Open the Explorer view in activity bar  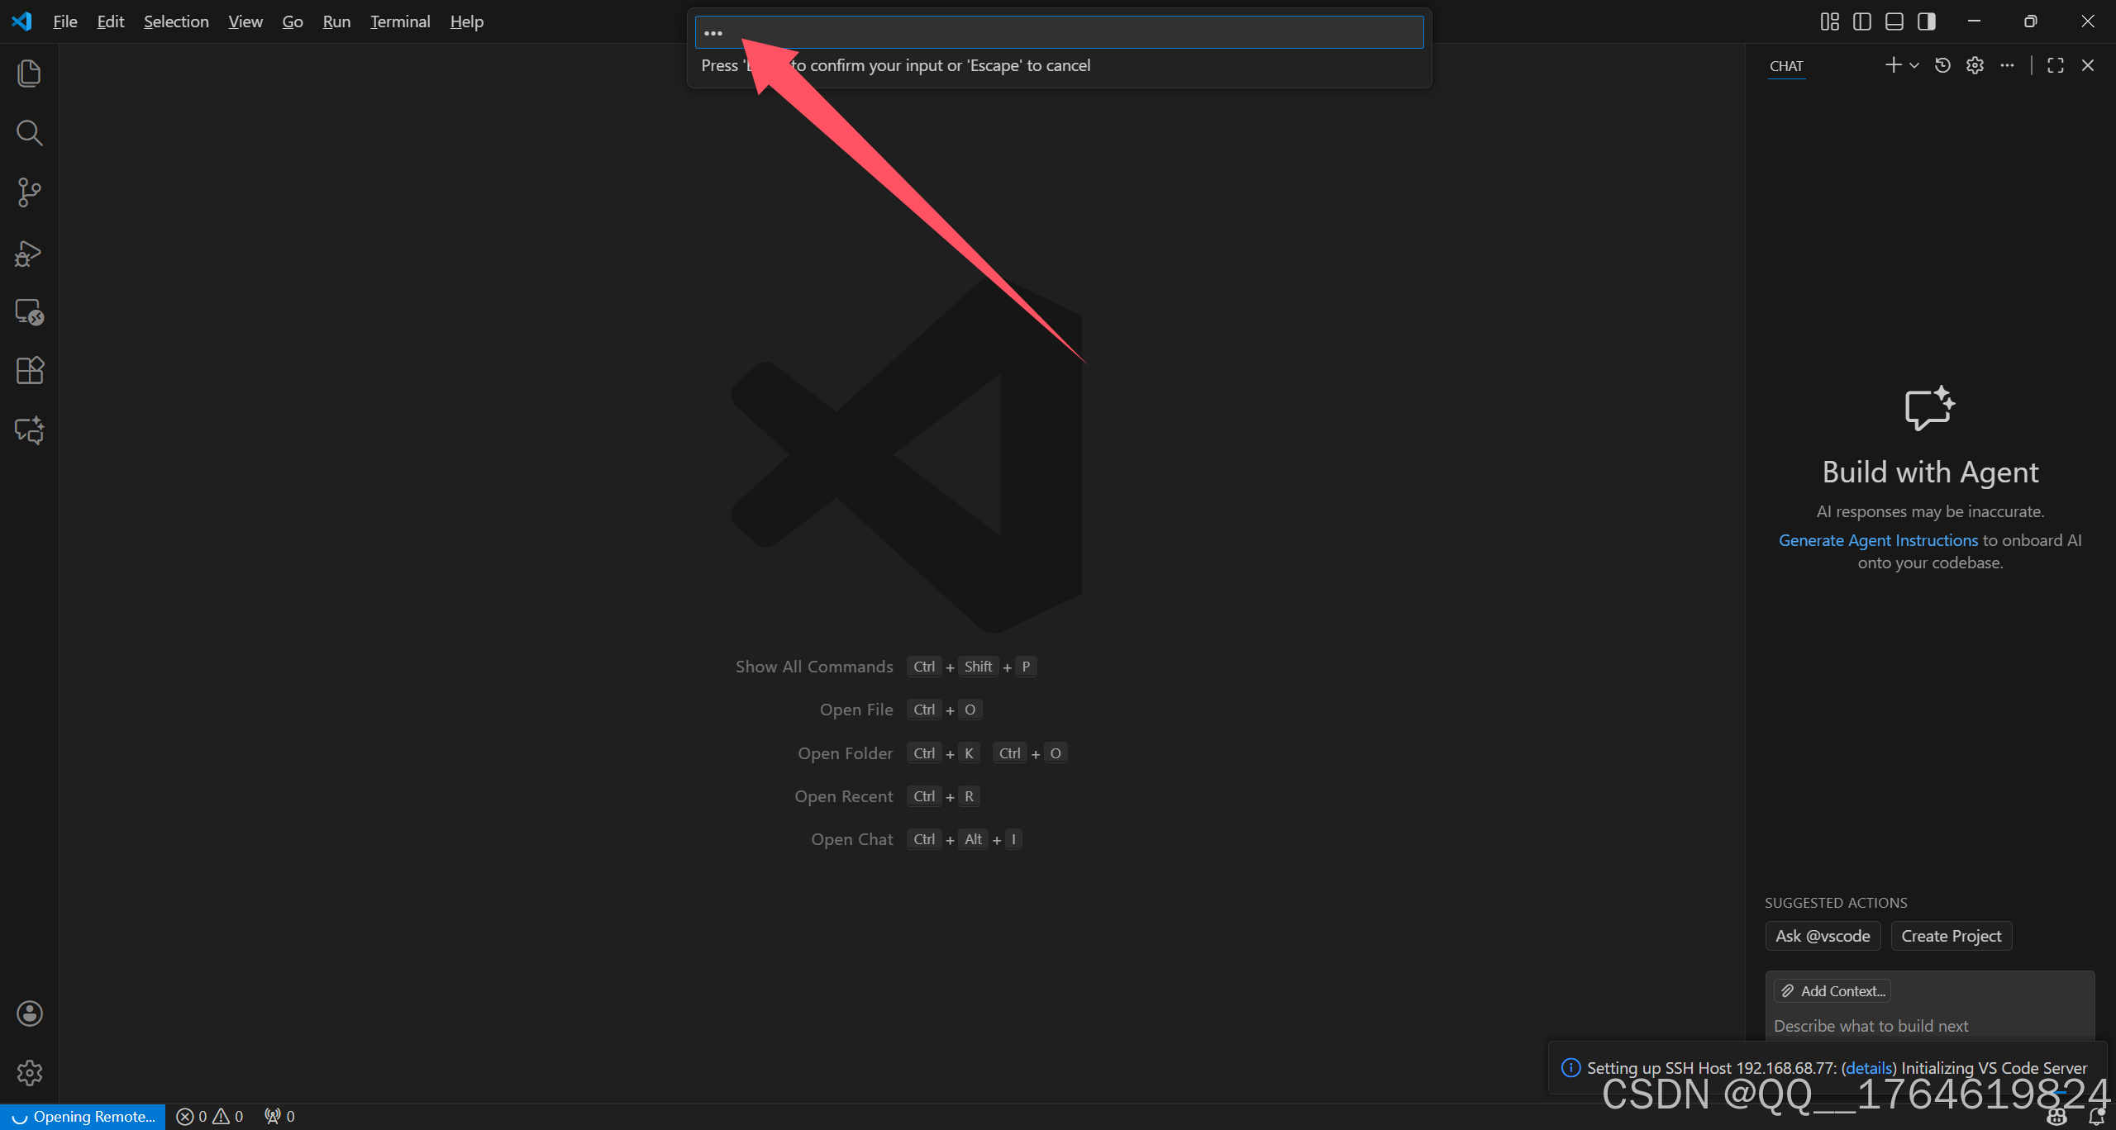coord(29,74)
